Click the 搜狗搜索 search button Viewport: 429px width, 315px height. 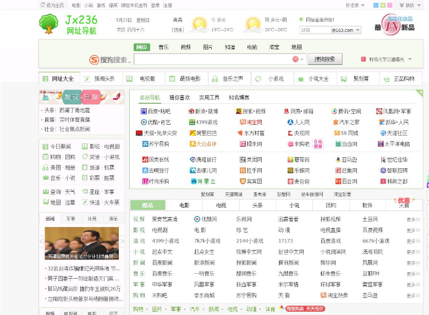(324, 59)
